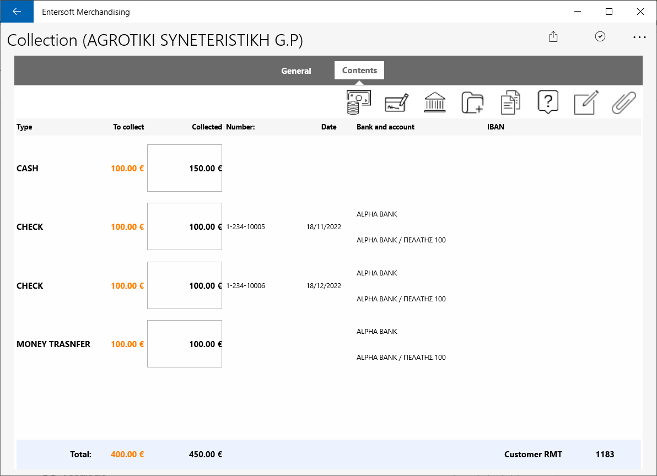The width and height of the screenshot is (657, 476).
Task: Switch to the General tab
Action: (x=296, y=71)
